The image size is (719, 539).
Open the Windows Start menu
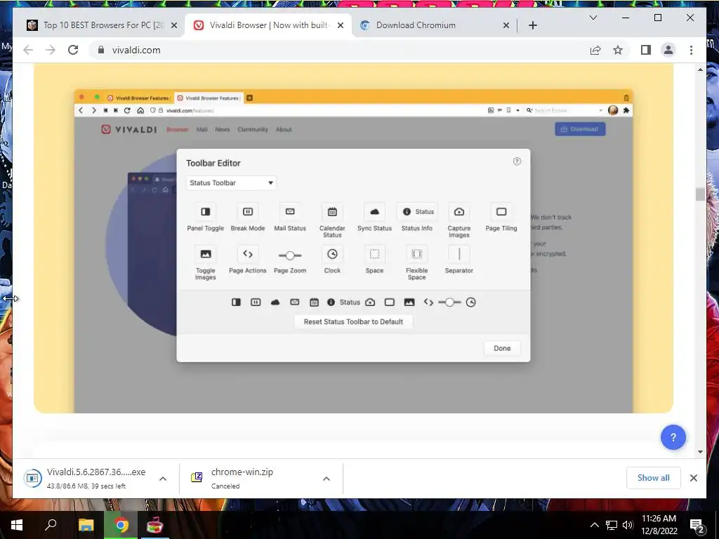(x=17, y=525)
